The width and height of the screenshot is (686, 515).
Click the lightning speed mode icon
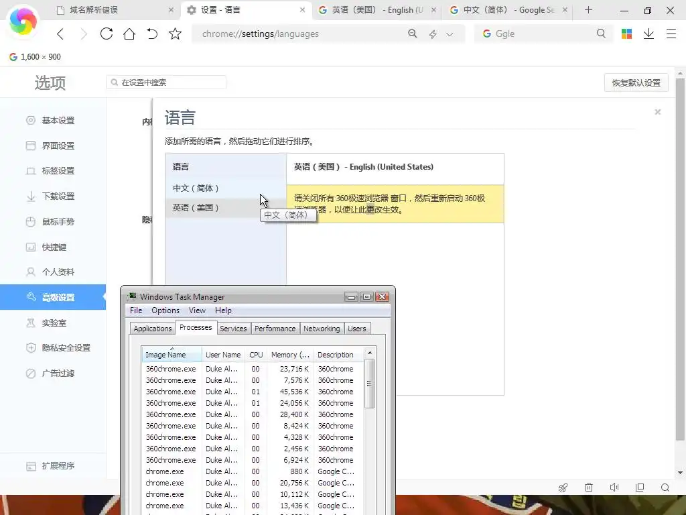(x=433, y=34)
